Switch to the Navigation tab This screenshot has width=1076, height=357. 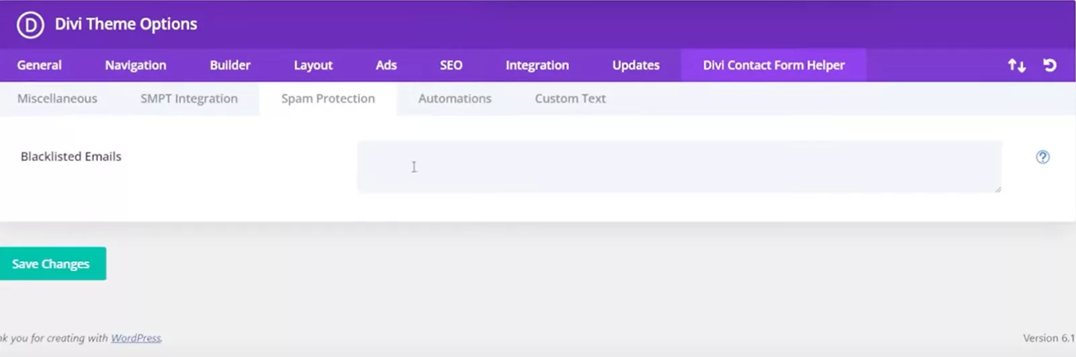pos(135,65)
